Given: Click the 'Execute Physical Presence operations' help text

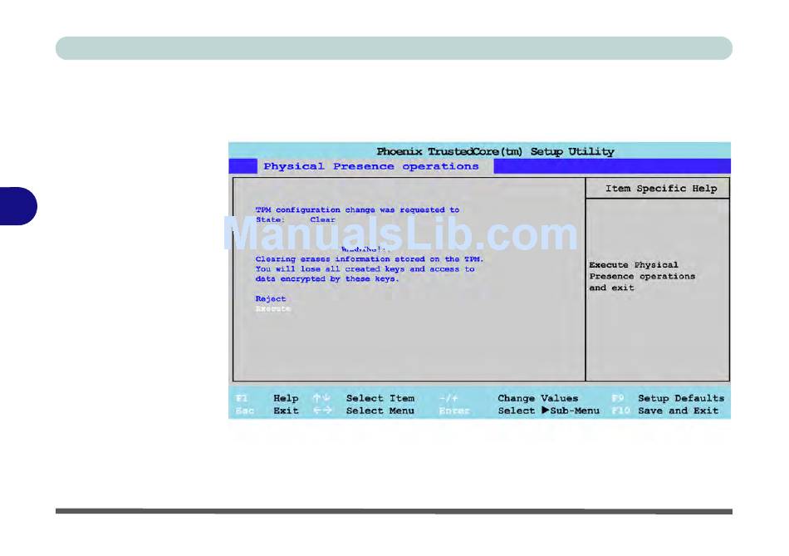Looking at the screenshot, I should [642, 276].
